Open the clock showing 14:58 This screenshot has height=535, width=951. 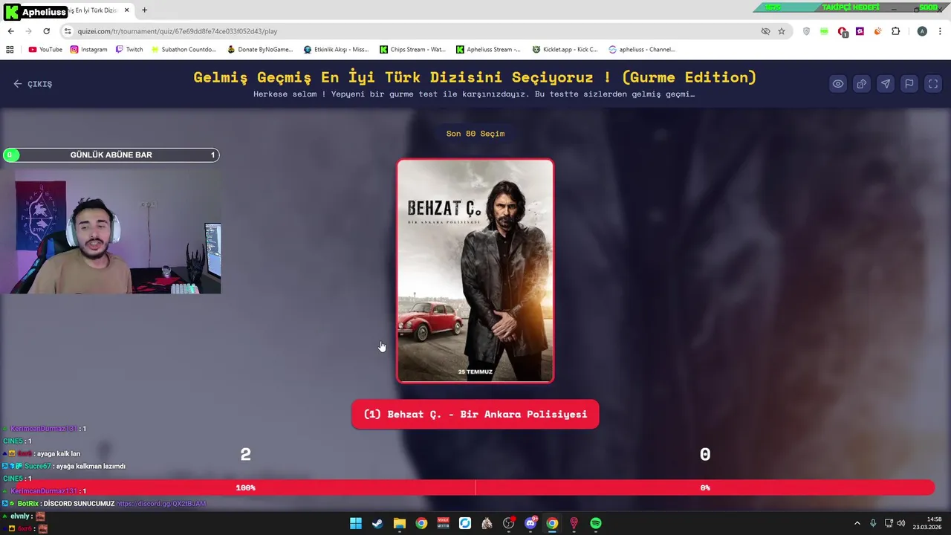point(928,523)
